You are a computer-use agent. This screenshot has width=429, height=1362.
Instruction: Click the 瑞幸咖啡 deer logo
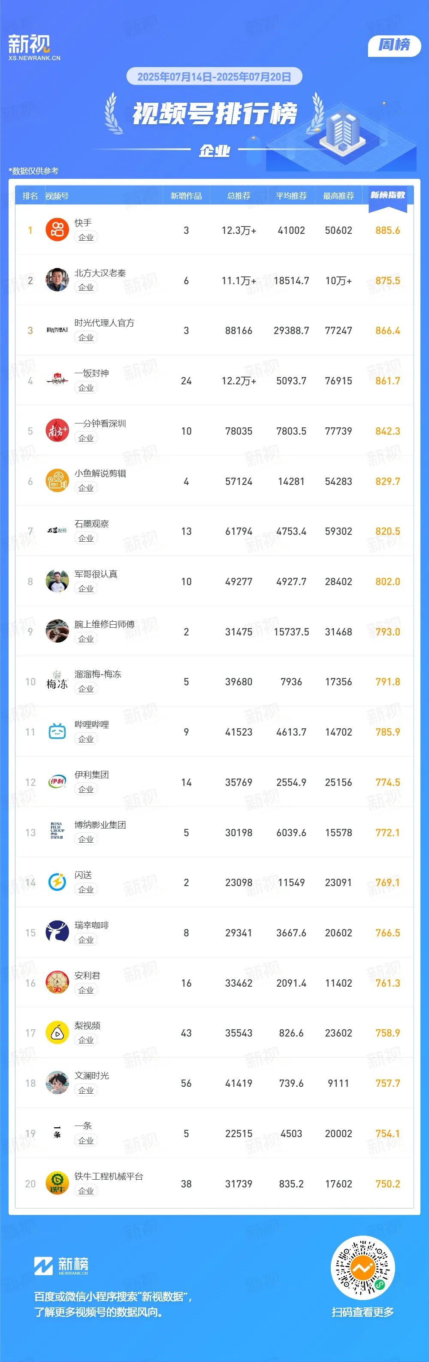[57, 933]
